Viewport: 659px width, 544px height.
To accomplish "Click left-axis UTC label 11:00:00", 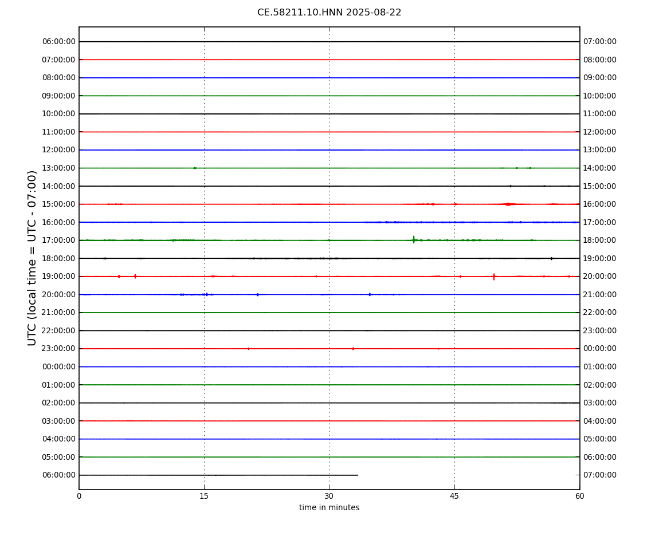I will 58,132.
